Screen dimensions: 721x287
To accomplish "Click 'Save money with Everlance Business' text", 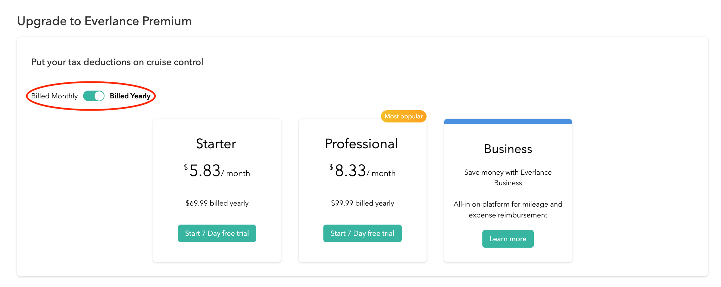I will pyautogui.click(x=508, y=177).
